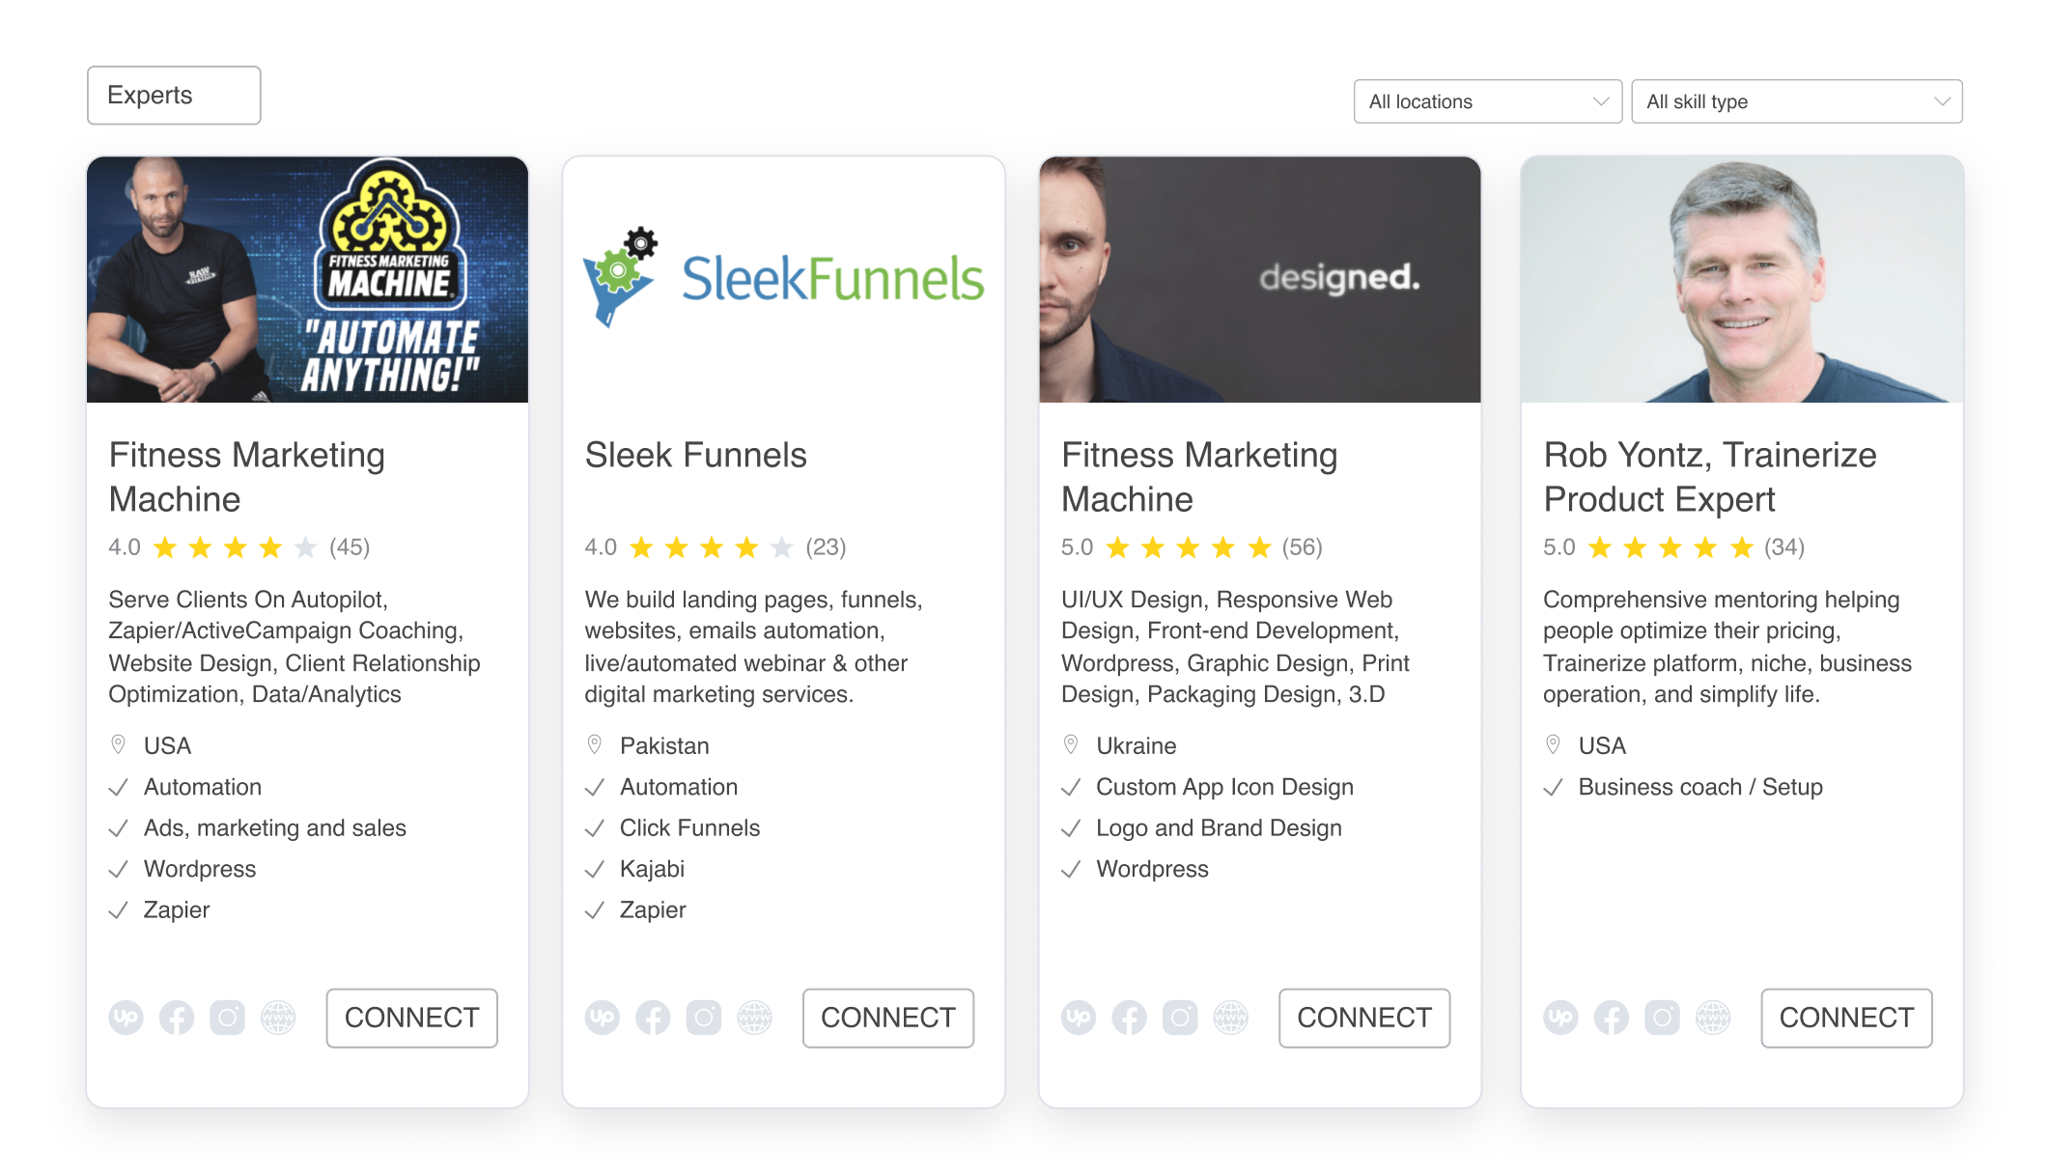
Task: Open Facebook icon on Sleek Funnels card
Action: [x=653, y=1018]
